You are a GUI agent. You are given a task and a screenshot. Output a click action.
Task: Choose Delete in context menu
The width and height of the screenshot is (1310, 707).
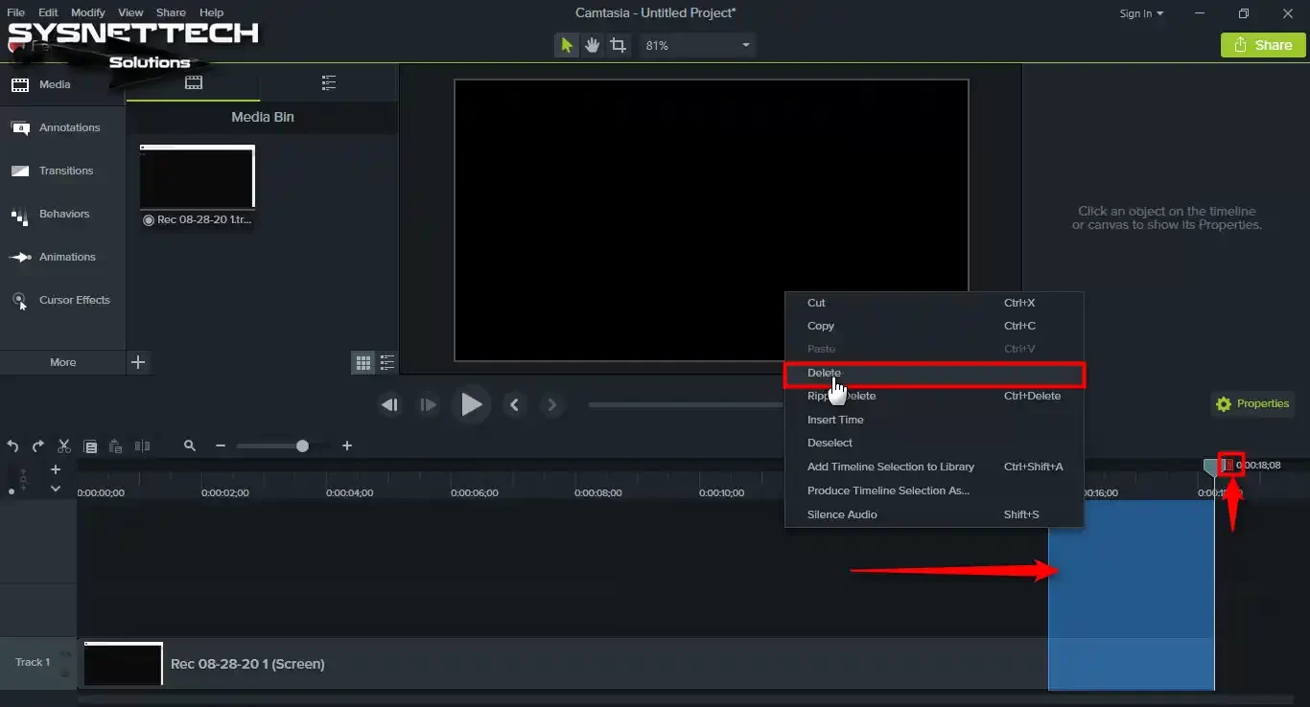[x=934, y=374]
